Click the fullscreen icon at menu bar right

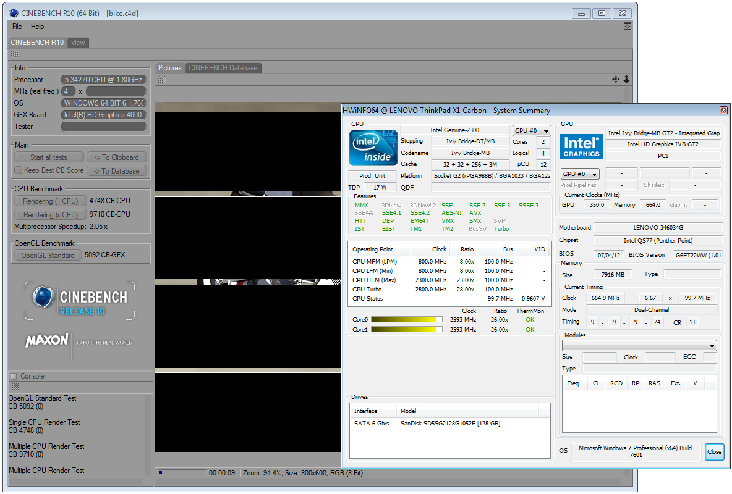(x=627, y=27)
